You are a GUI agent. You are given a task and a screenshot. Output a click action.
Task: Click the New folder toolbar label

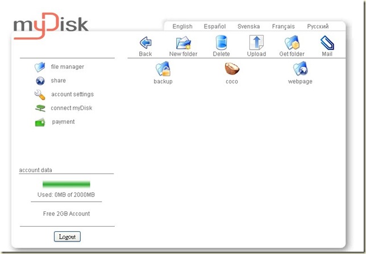tap(183, 54)
